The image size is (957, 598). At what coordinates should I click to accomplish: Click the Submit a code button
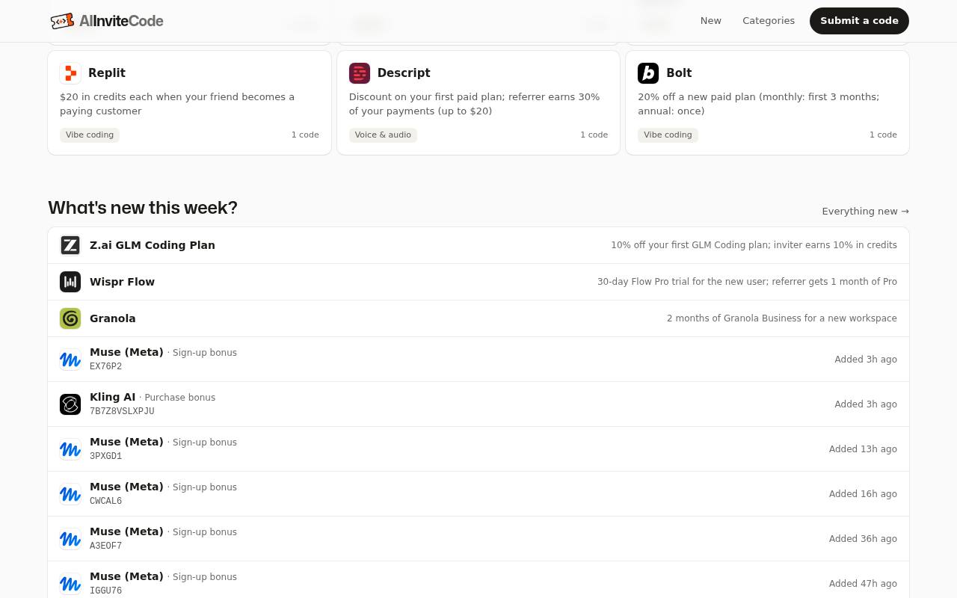click(859, 21)
